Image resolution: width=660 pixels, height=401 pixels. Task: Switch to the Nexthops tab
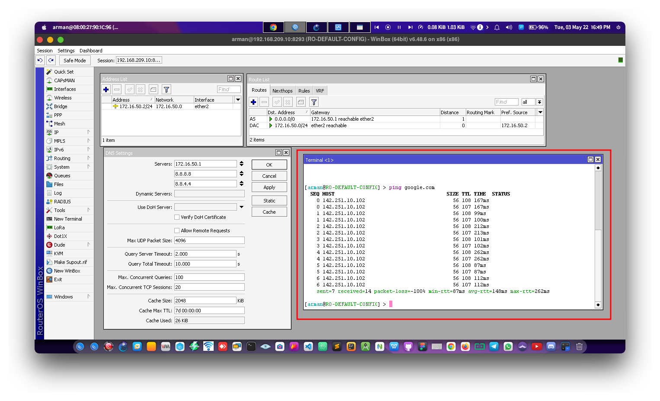(282, 90)
